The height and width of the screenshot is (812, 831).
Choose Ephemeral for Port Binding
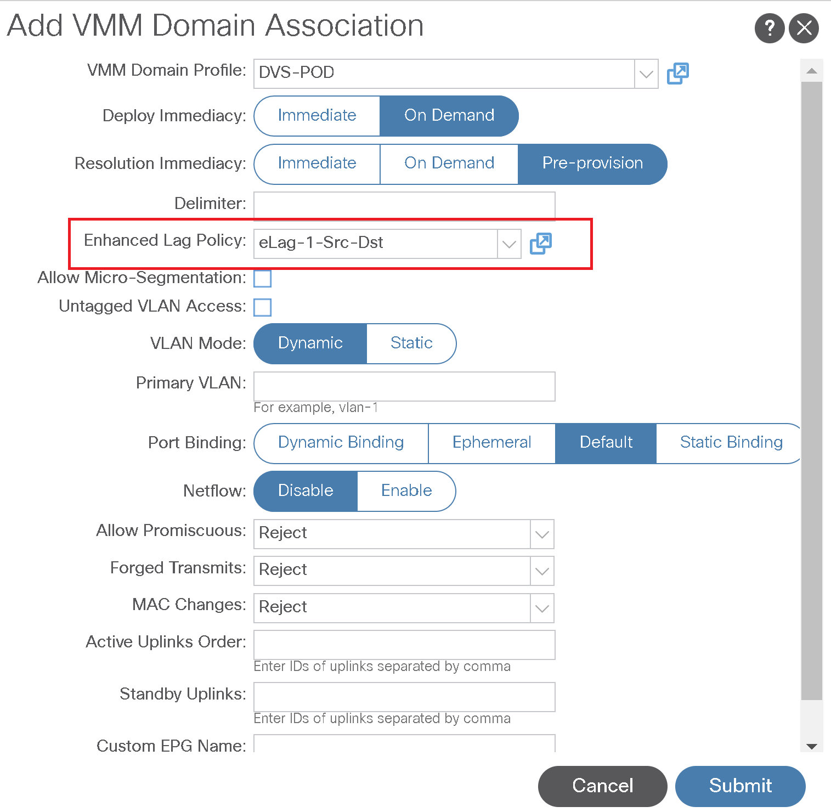click(492, 443)
